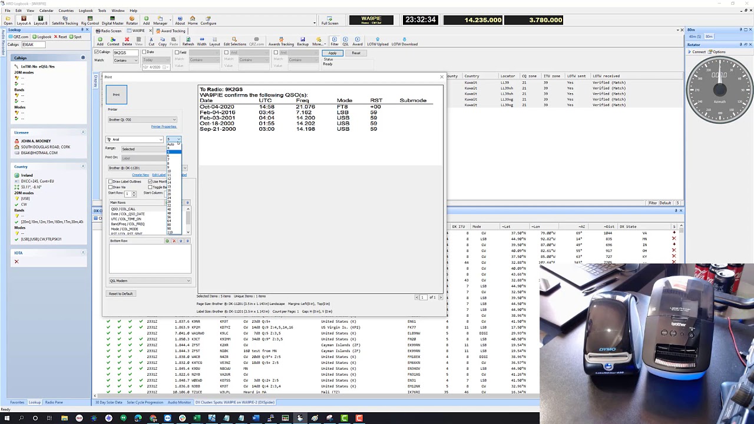Launch Digital Master
Image resolution: width=754 pixels, height=424 pixels.
[x=113, y=21]
